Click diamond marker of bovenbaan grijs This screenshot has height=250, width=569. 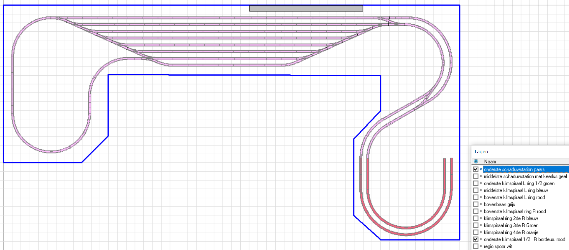coord(481,204)
